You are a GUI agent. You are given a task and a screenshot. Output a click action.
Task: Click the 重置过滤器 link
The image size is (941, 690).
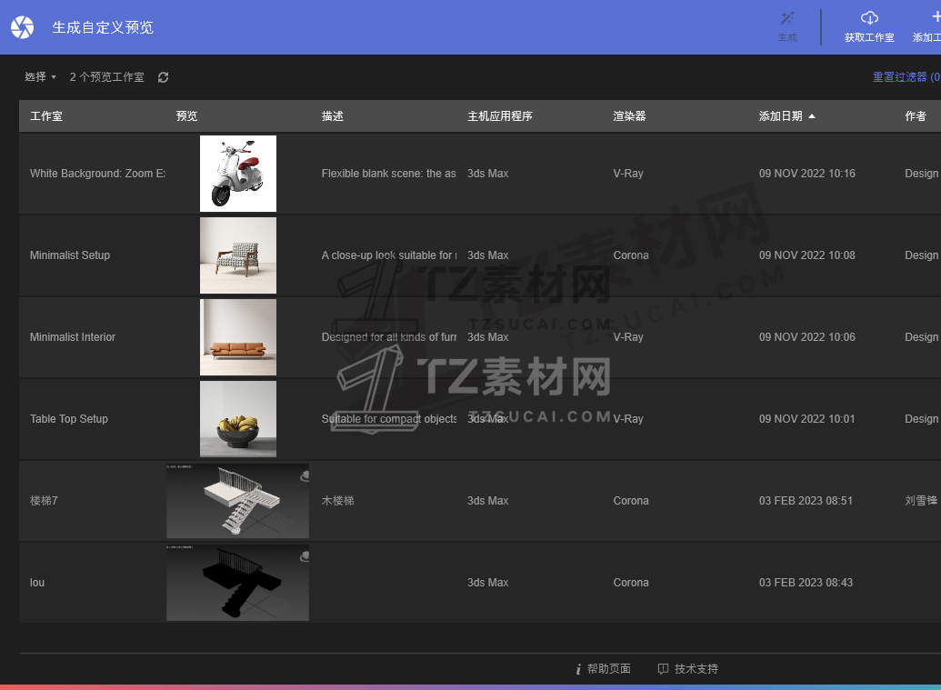[x=906, y=76]
